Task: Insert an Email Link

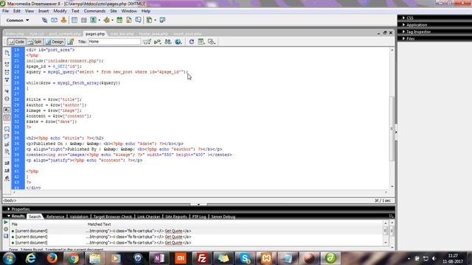Action: click(x=54, y=20)
